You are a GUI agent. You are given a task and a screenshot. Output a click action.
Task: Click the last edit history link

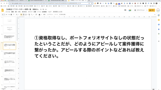click(x=58, y=12)
